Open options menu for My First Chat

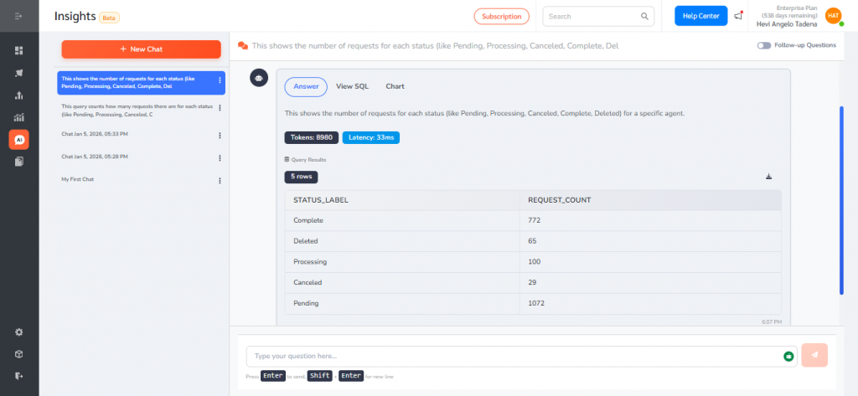pos(220,180)
